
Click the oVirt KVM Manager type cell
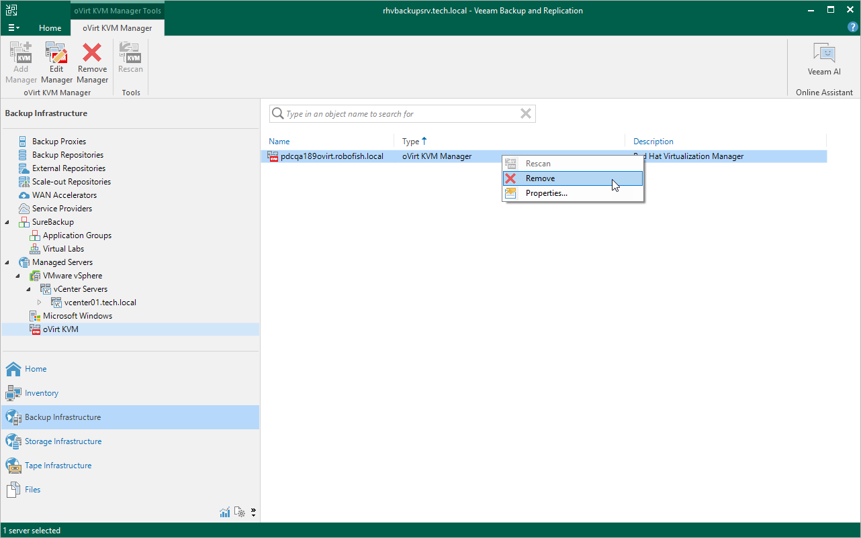pyautogui.click(x=437, y=156)
